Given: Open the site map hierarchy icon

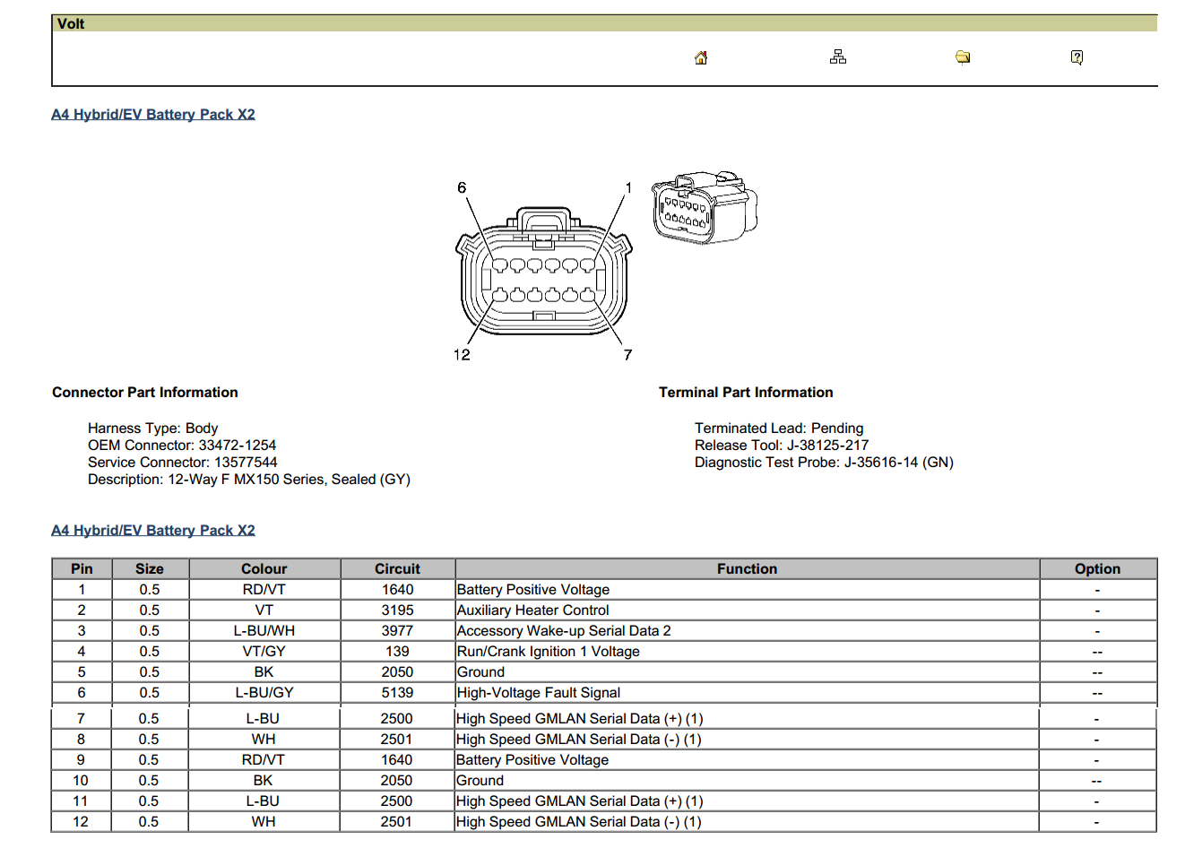Looking at the screenshot, I should [x=838, y=56].
